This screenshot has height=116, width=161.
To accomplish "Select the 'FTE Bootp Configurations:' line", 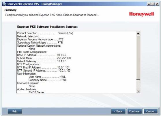I will (x=32, y=52).
